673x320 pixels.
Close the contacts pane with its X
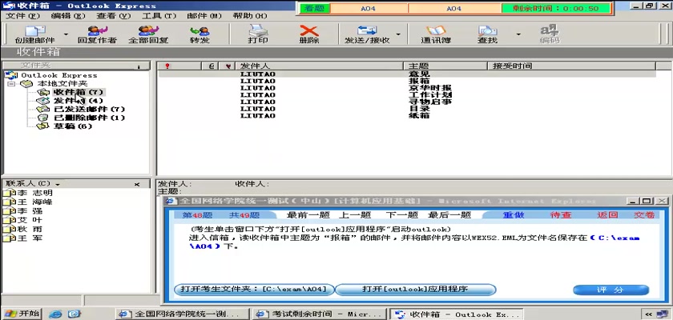137,184
